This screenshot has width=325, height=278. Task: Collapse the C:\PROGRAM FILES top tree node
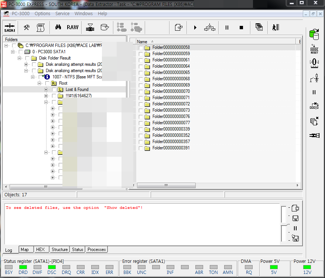[x=6, y=45]
